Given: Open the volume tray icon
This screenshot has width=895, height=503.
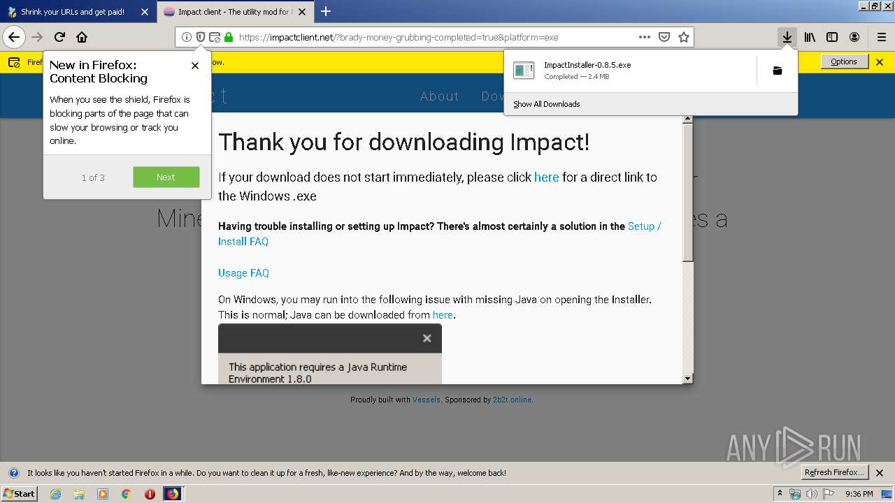Looking at the screenshot, I should 811,494.
